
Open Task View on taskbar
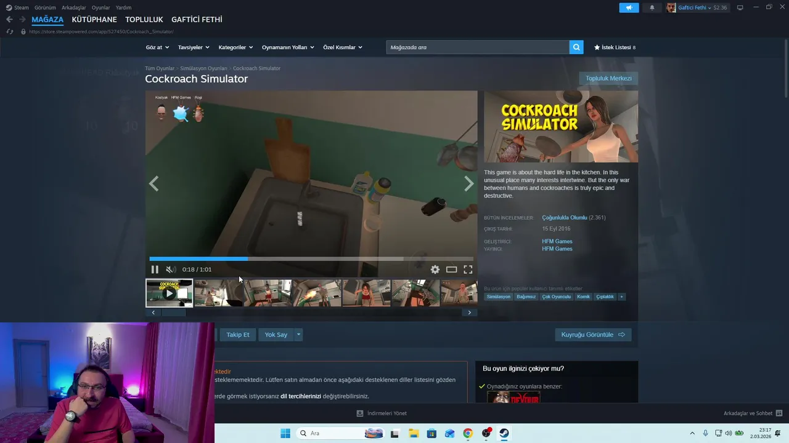coord(394,433)
